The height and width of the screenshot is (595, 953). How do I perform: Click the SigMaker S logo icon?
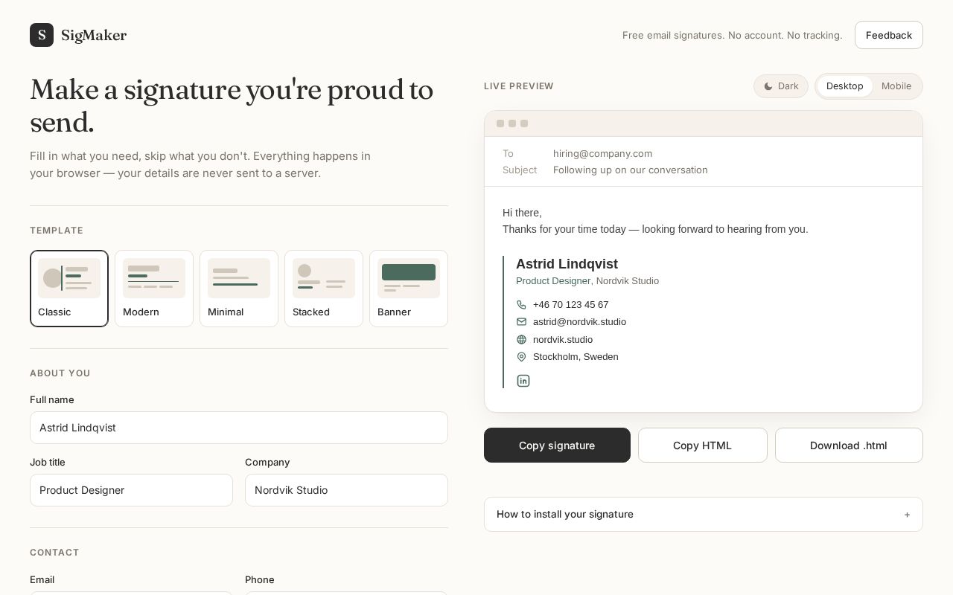42,35
